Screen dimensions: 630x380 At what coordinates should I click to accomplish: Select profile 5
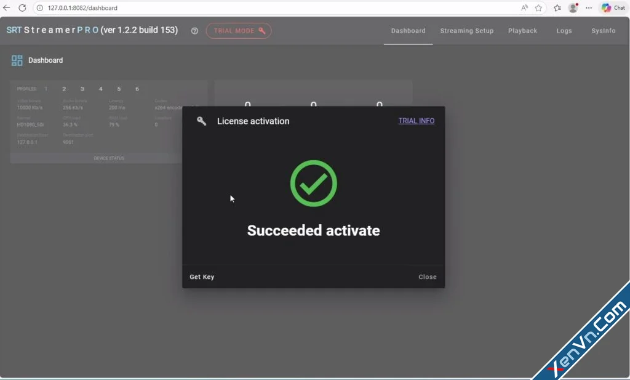click(x=119, y=89)
